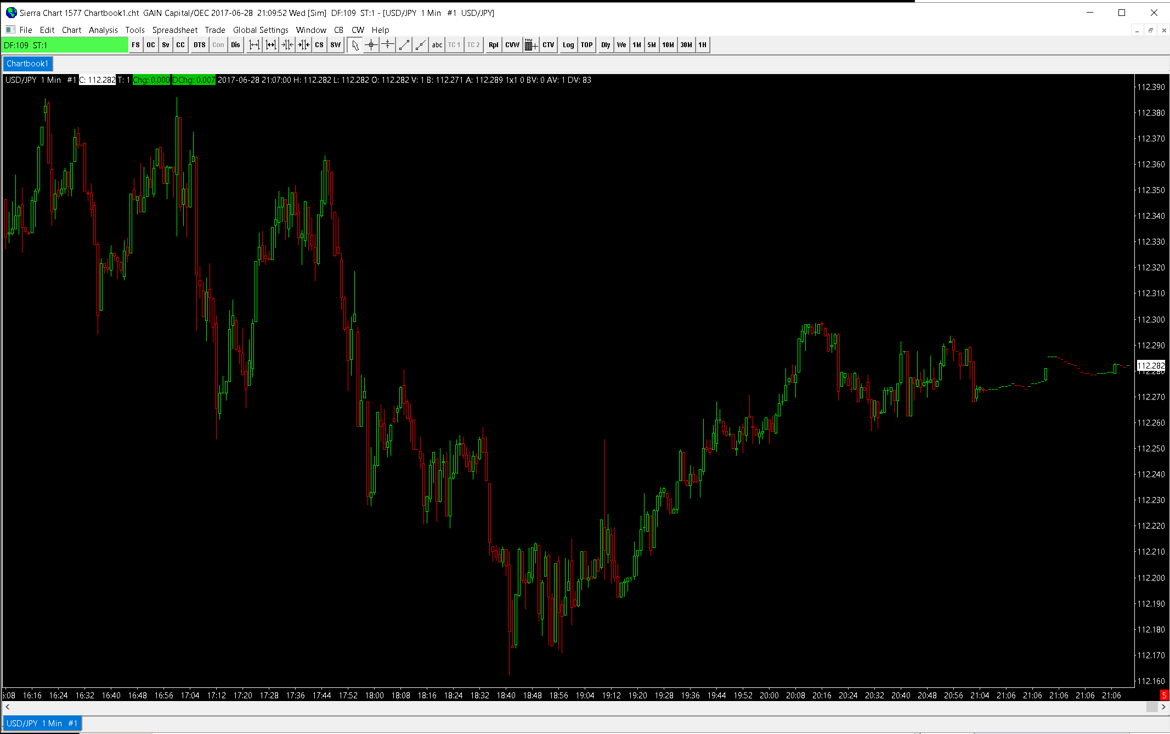This screenshot has width=1170, height=734.
Task: Activate the chart values crosshair tool
Action: pos(371,45)
